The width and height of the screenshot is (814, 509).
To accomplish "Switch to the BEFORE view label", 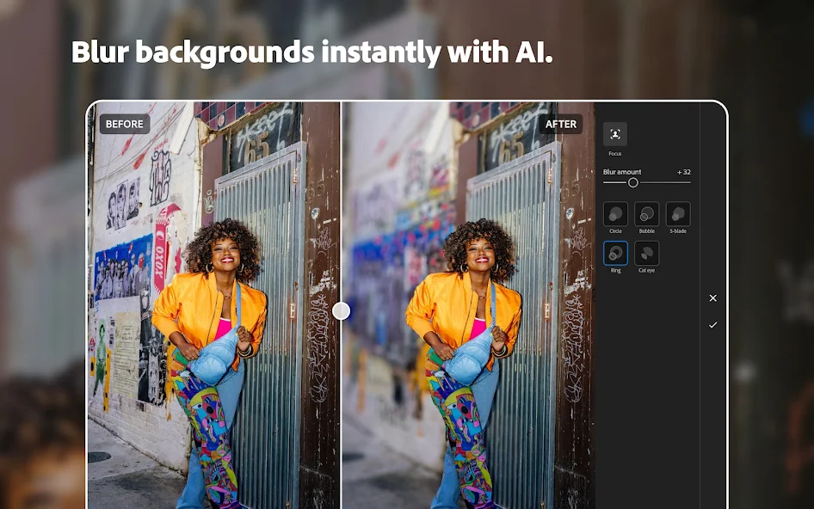I will 124,124.
